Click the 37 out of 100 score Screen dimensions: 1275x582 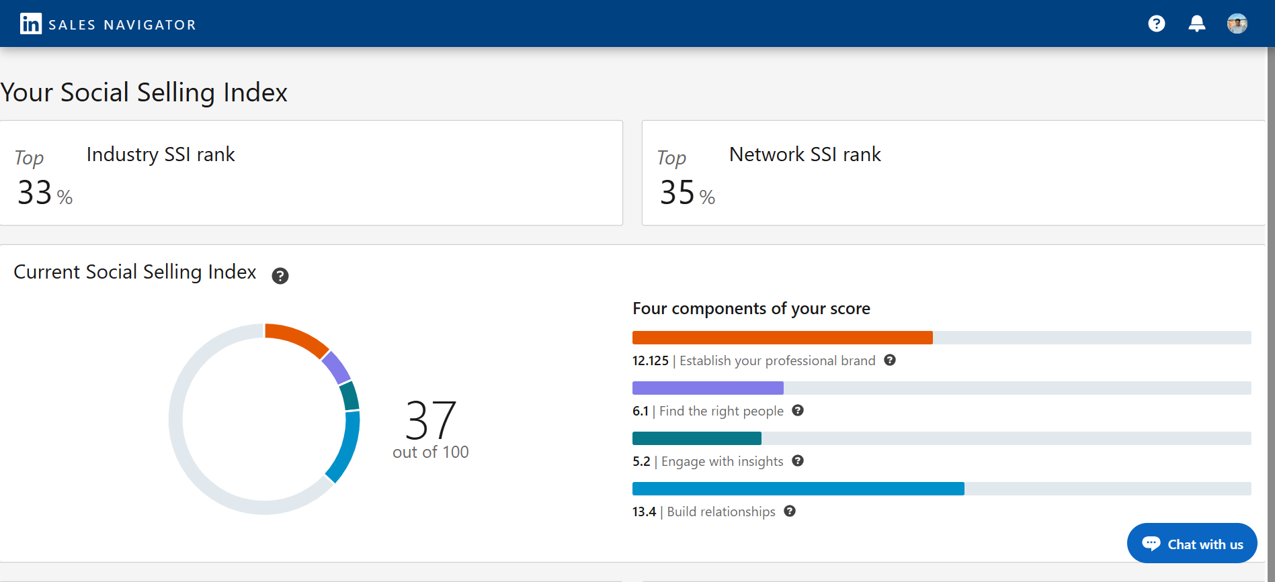point(431,429)
